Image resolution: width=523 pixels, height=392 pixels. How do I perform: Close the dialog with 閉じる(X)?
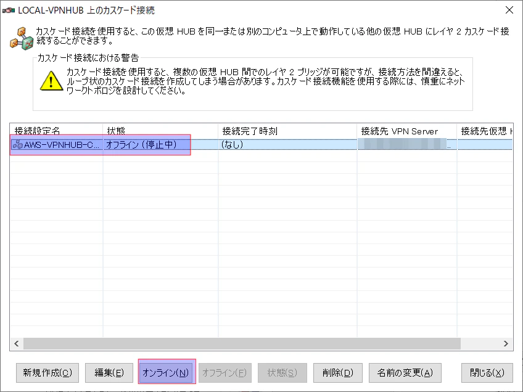(x=487, y=373)
